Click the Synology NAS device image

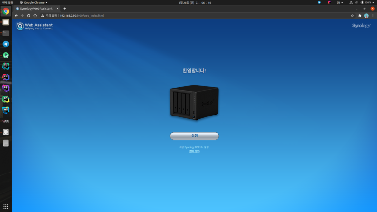(x=194, y=102)
